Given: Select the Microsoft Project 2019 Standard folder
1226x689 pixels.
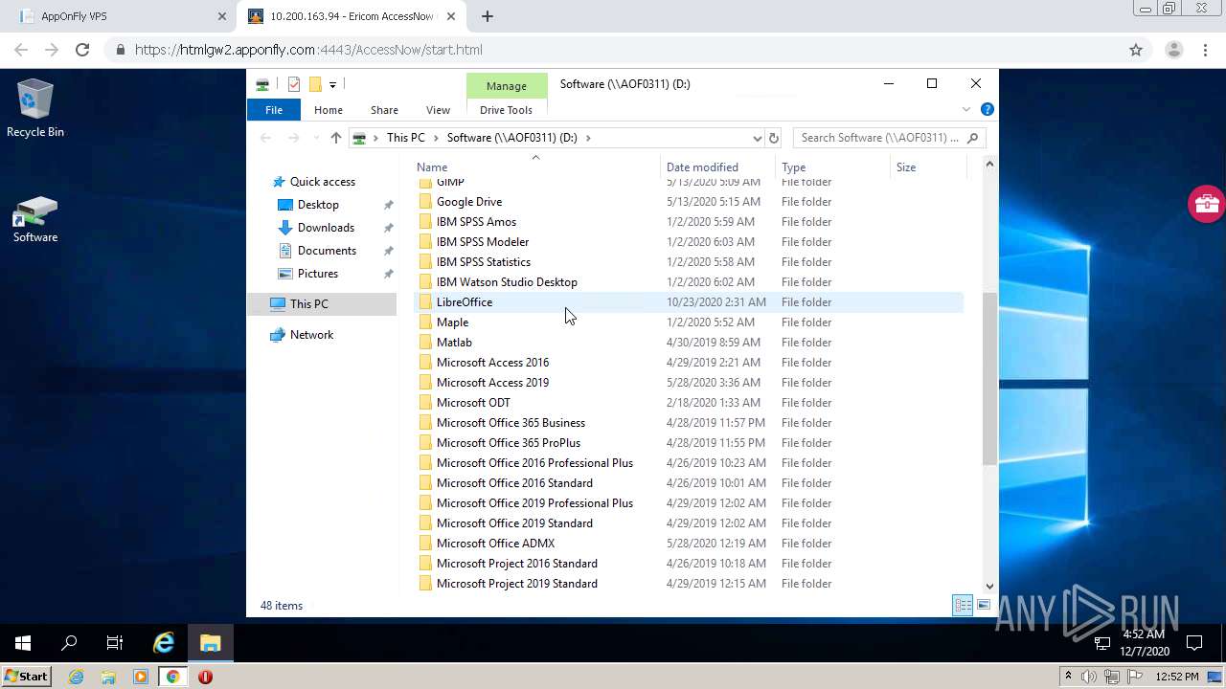Looking at the screenshot, I should click(516, 584).
